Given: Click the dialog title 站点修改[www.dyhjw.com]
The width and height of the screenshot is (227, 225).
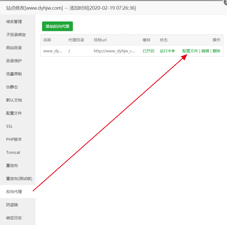Looking at the screenshot, I should point(34,8).
